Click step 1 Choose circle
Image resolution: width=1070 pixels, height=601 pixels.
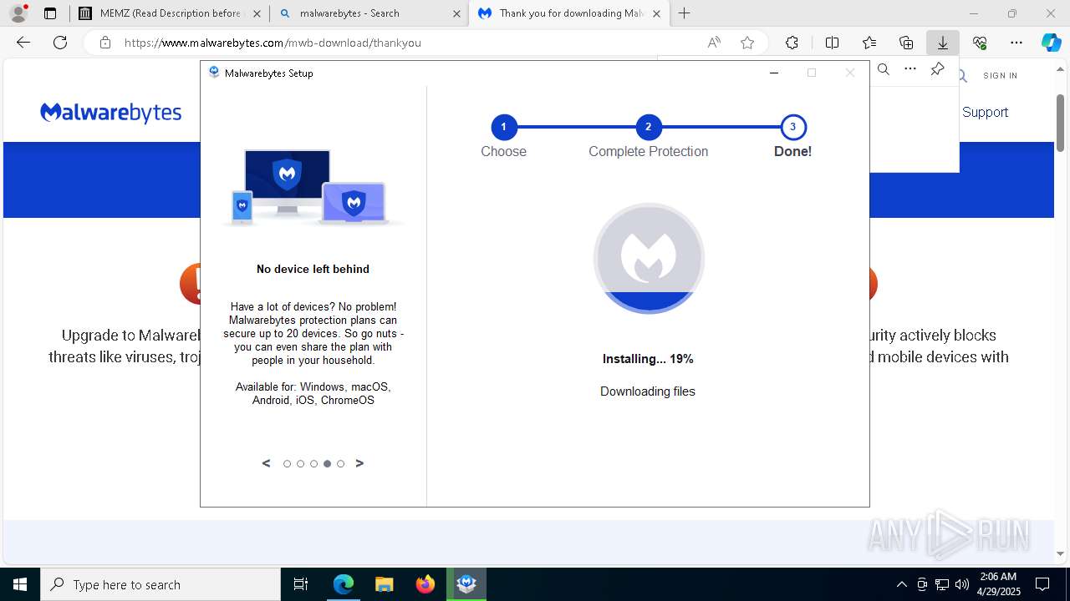pos(503,127)
